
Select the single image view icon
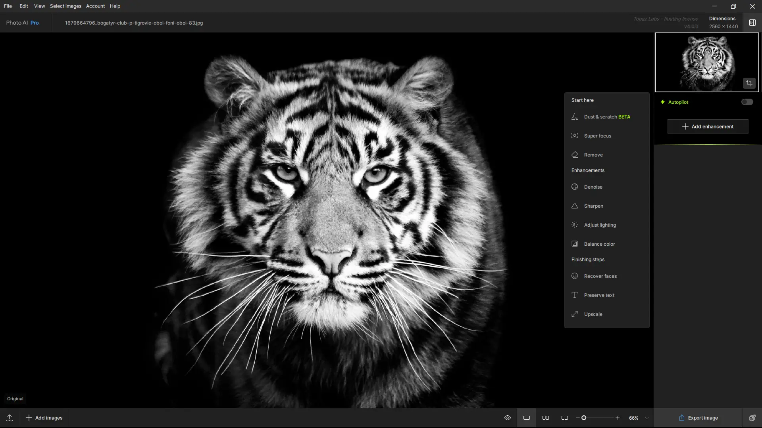point(527,418)
